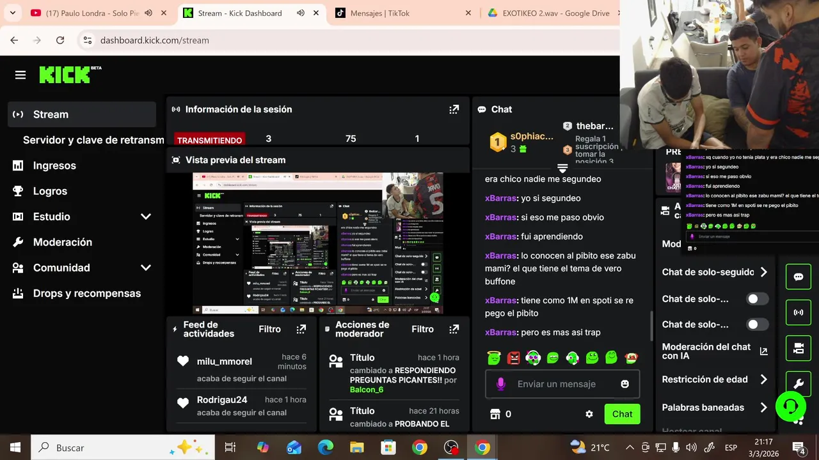Go back in browser history
This screenshot has width=819, height=460.
(x=14, y=40)
